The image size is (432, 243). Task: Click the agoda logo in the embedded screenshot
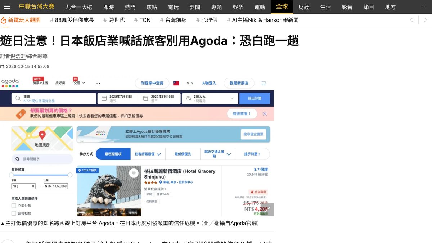pos(10,83)
